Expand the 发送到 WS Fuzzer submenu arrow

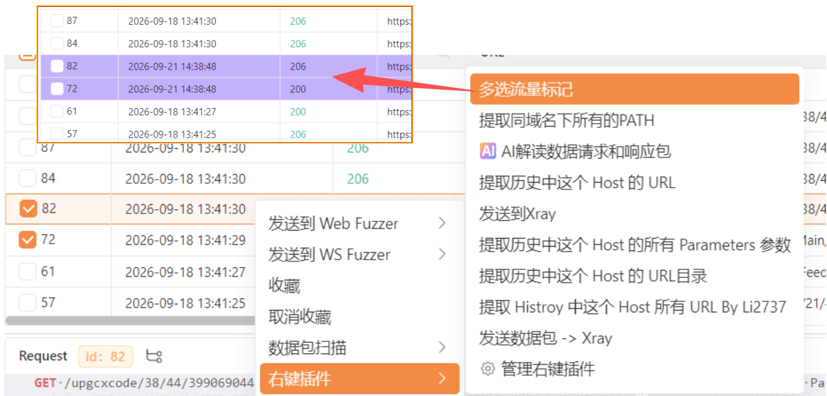click(442, 254)
